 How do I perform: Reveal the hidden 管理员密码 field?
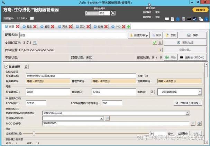[x=114, y=81]
